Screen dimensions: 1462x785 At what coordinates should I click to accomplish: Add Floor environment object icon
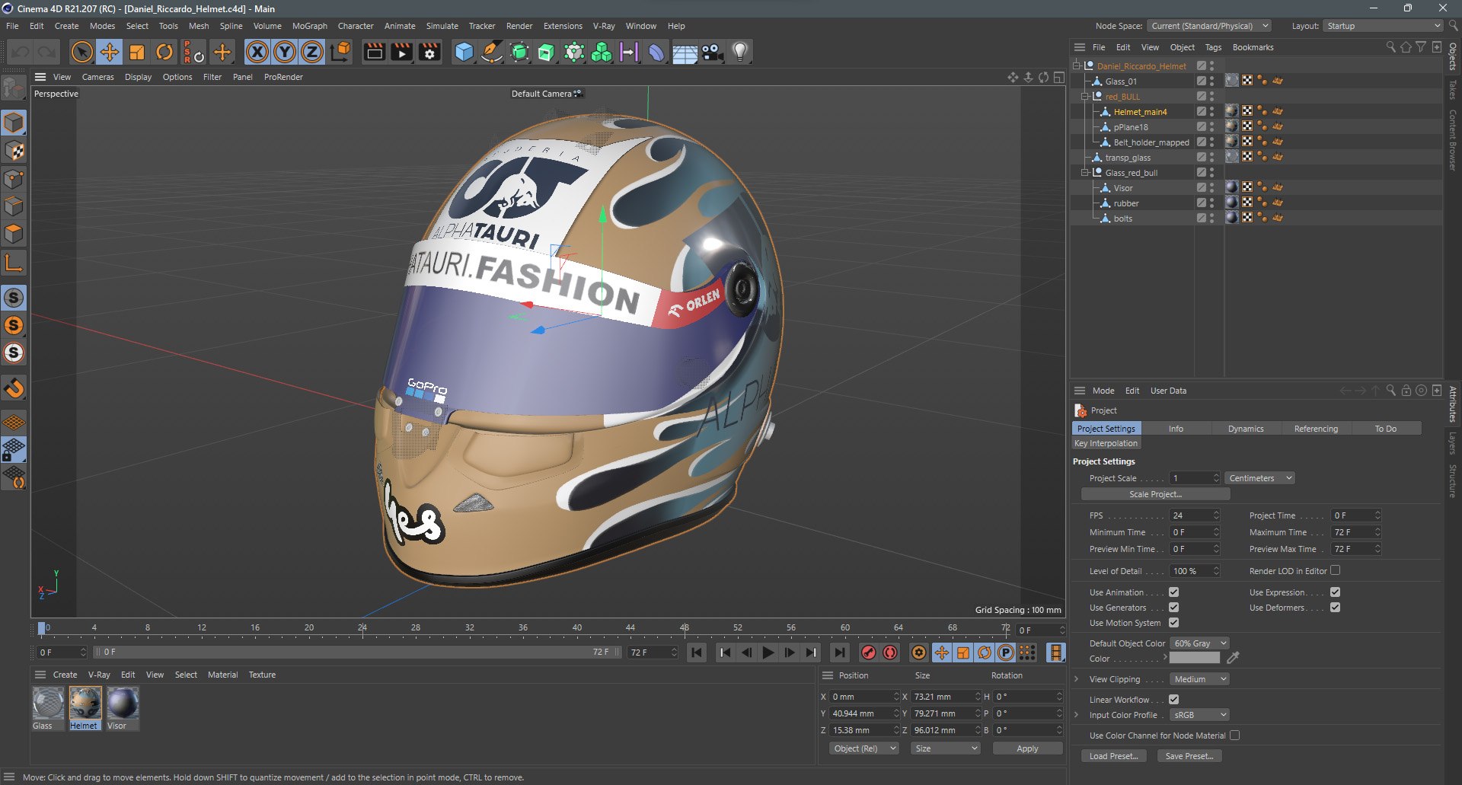tap(685, 53)
